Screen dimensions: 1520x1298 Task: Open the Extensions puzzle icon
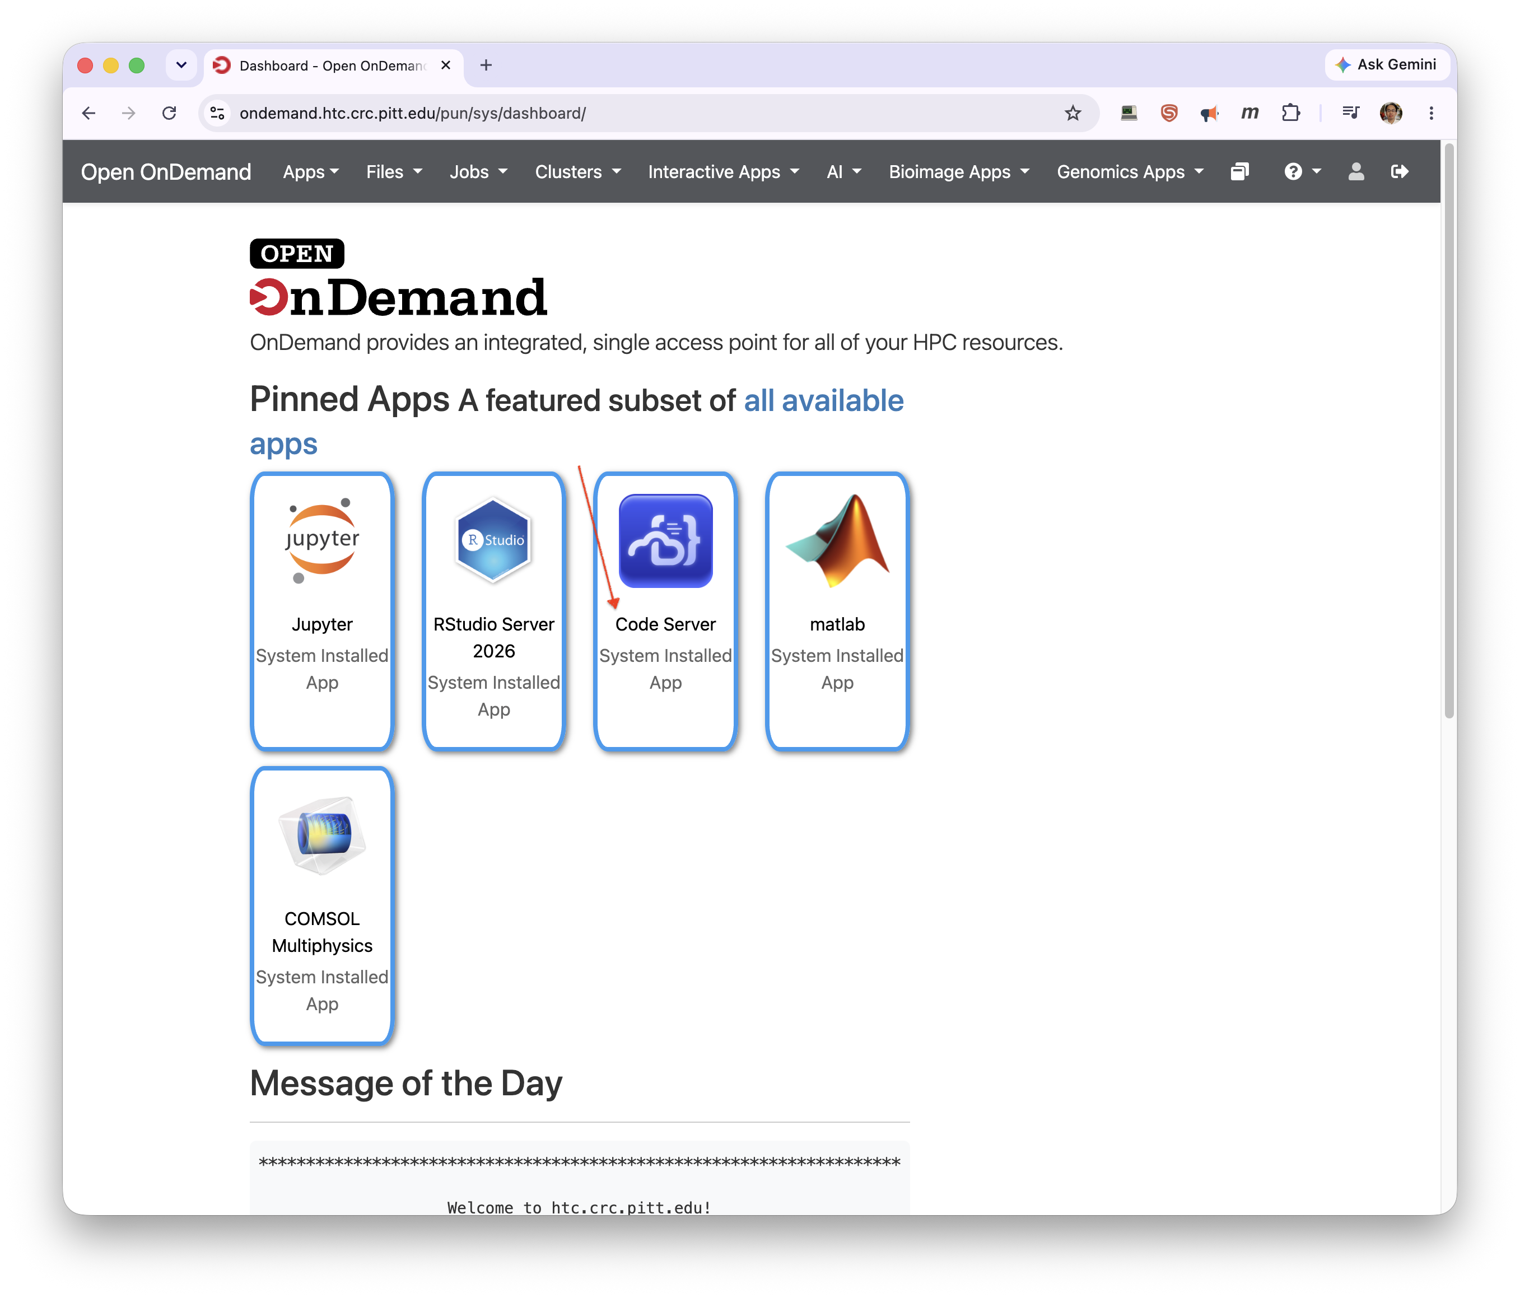point(1290,113)
